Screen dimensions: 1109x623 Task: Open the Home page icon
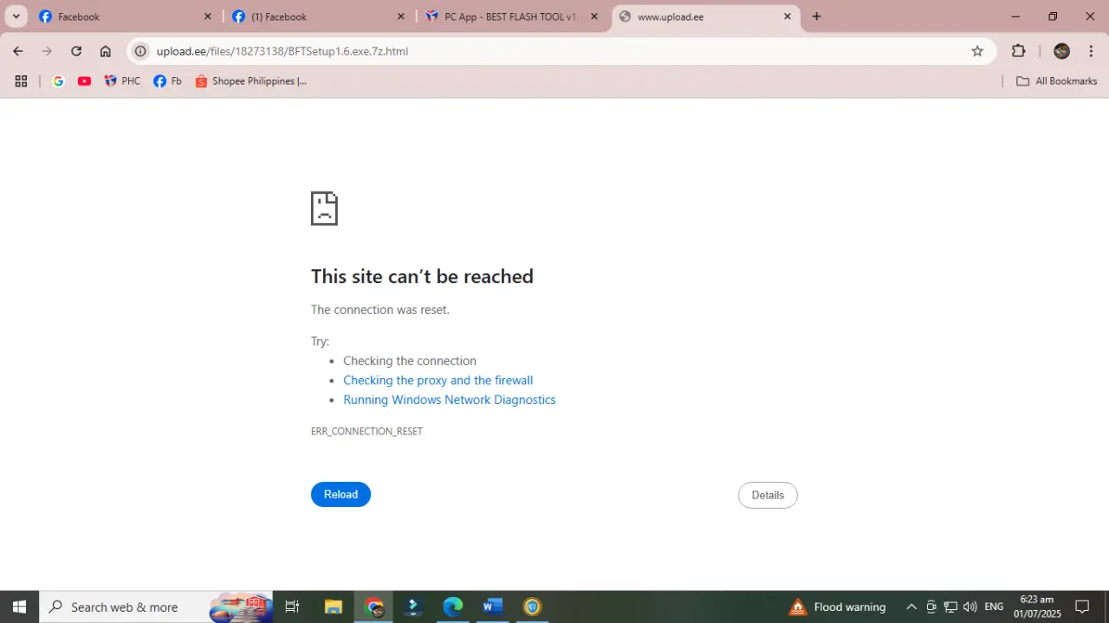click(x=106, y=51)
